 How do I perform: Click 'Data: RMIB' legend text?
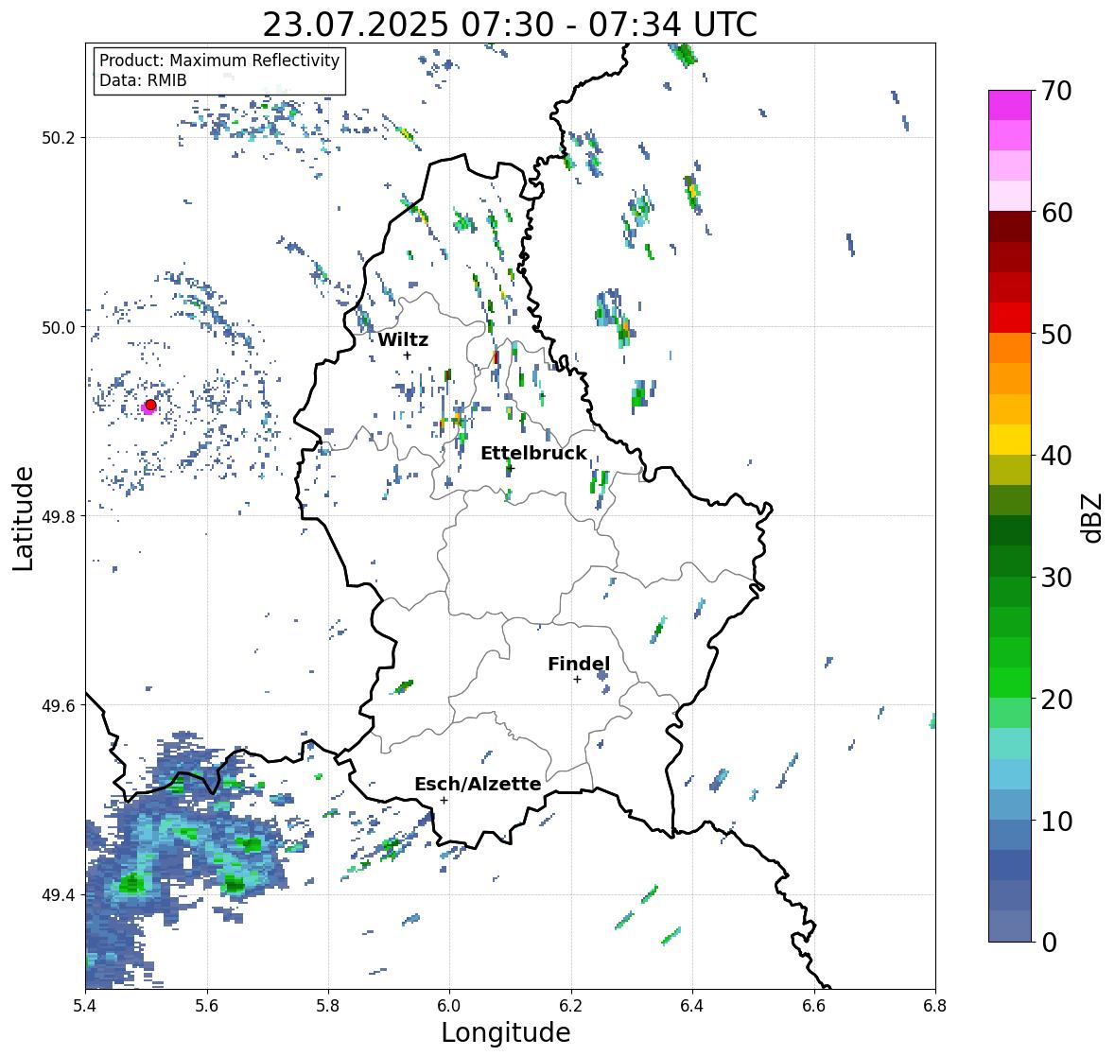[x=143, y=80]
